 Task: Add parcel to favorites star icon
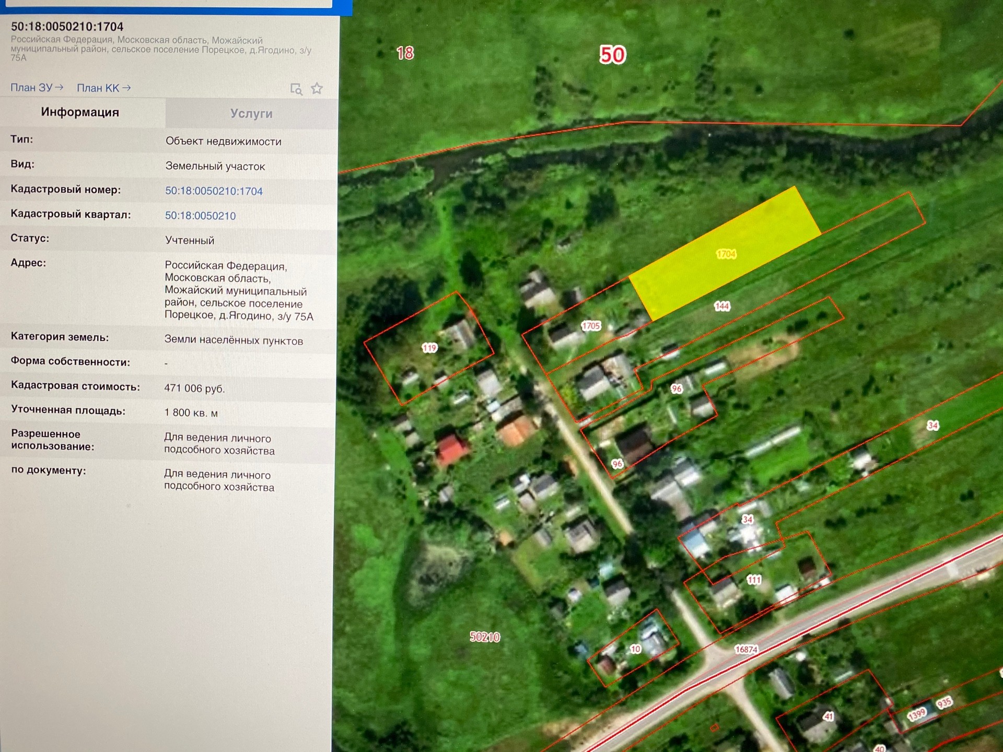(x=317, y=89)
